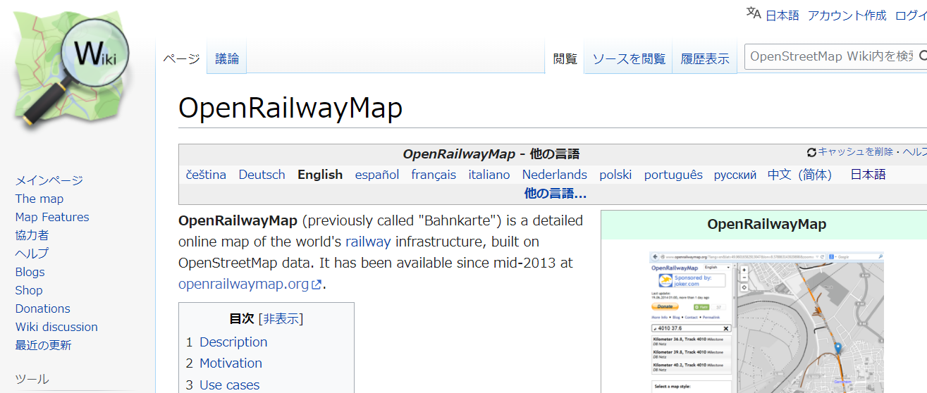
Task: Click the purge cache refresh icon
Action: [x=811, y=152]
